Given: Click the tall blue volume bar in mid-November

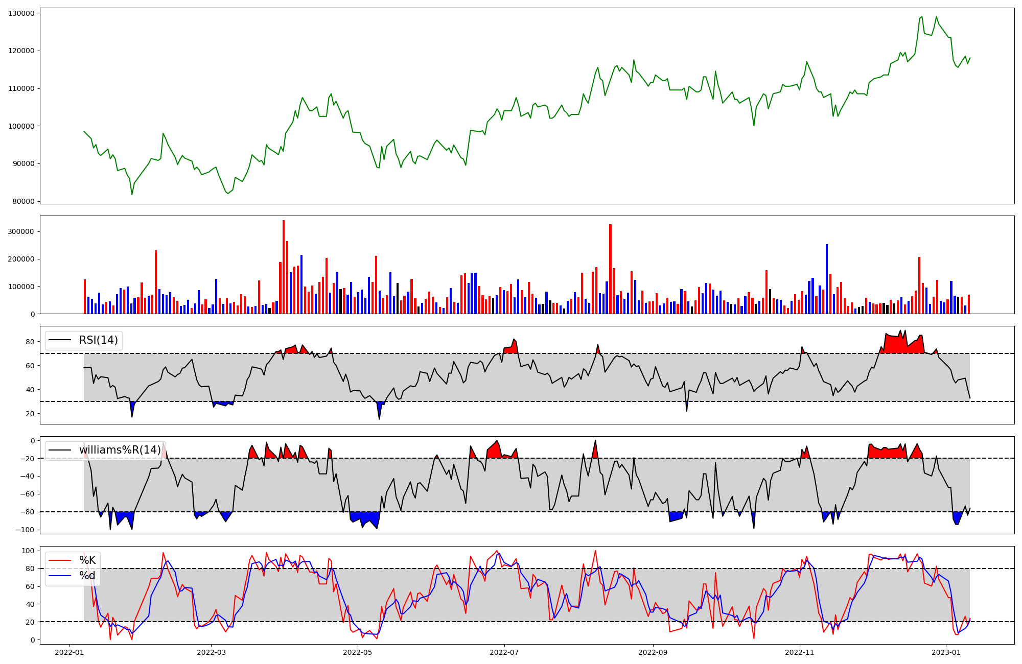Looking at the screenshot, I should (827, 279).
